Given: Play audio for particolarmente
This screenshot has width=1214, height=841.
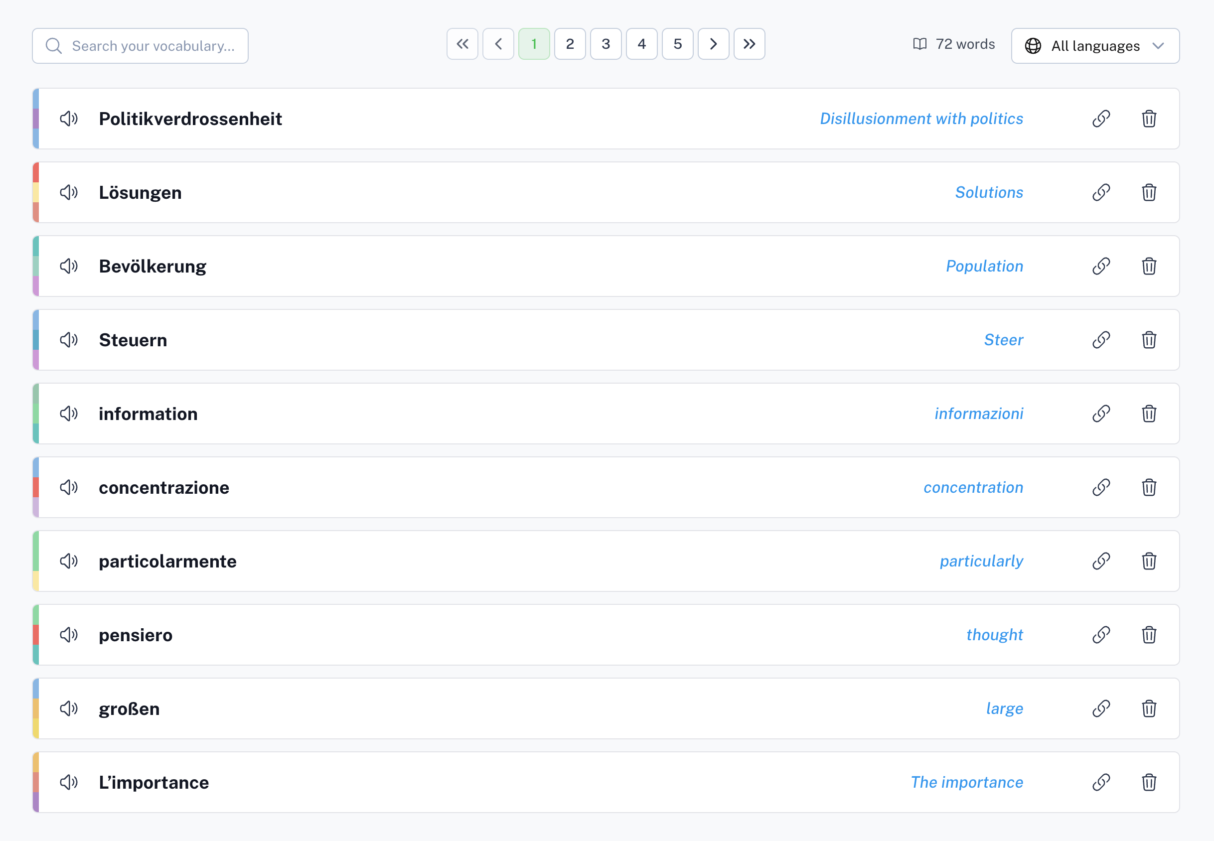Looking at the screenshot, I should click(x=69, y=561).
